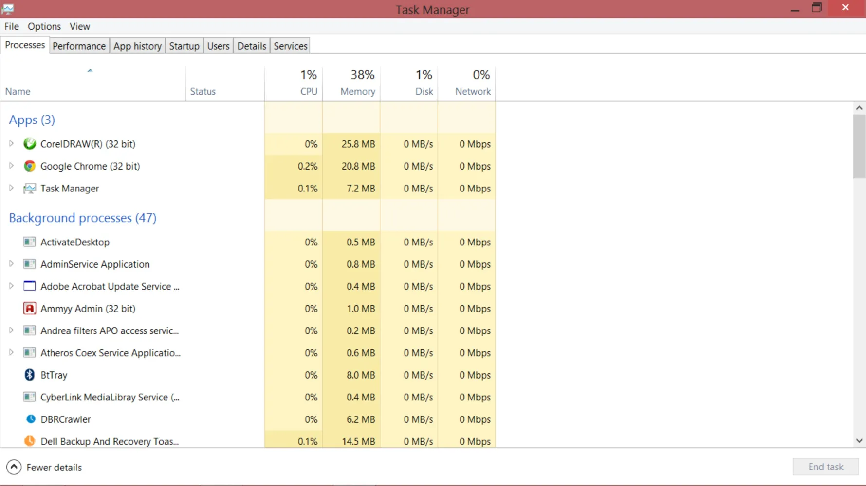The image size is (866, 486).
Task: Click the Atheros Coex Service icon
Action: 30,352
